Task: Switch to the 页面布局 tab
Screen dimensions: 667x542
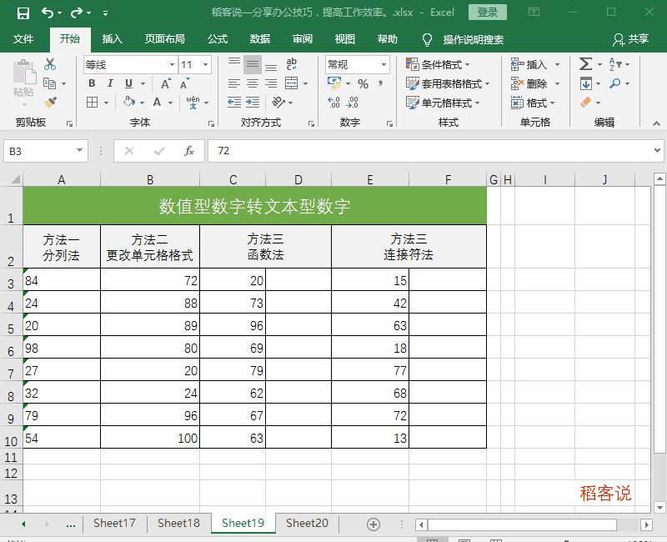Action: pos(164,39)
